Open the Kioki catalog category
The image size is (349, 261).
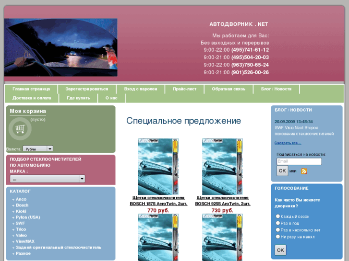(21, 211)
